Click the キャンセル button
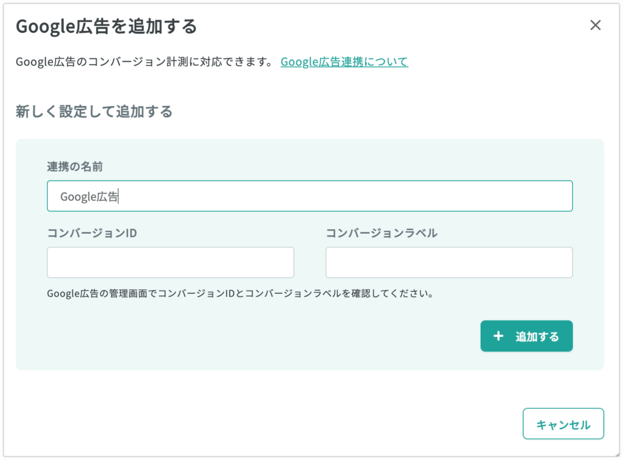Screen dimensions: 623x460 (x=563, y=423)
